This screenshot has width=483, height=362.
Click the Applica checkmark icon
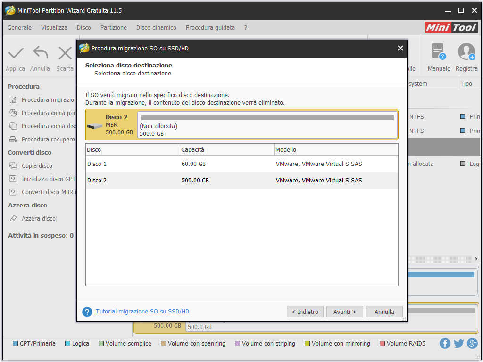16,53
